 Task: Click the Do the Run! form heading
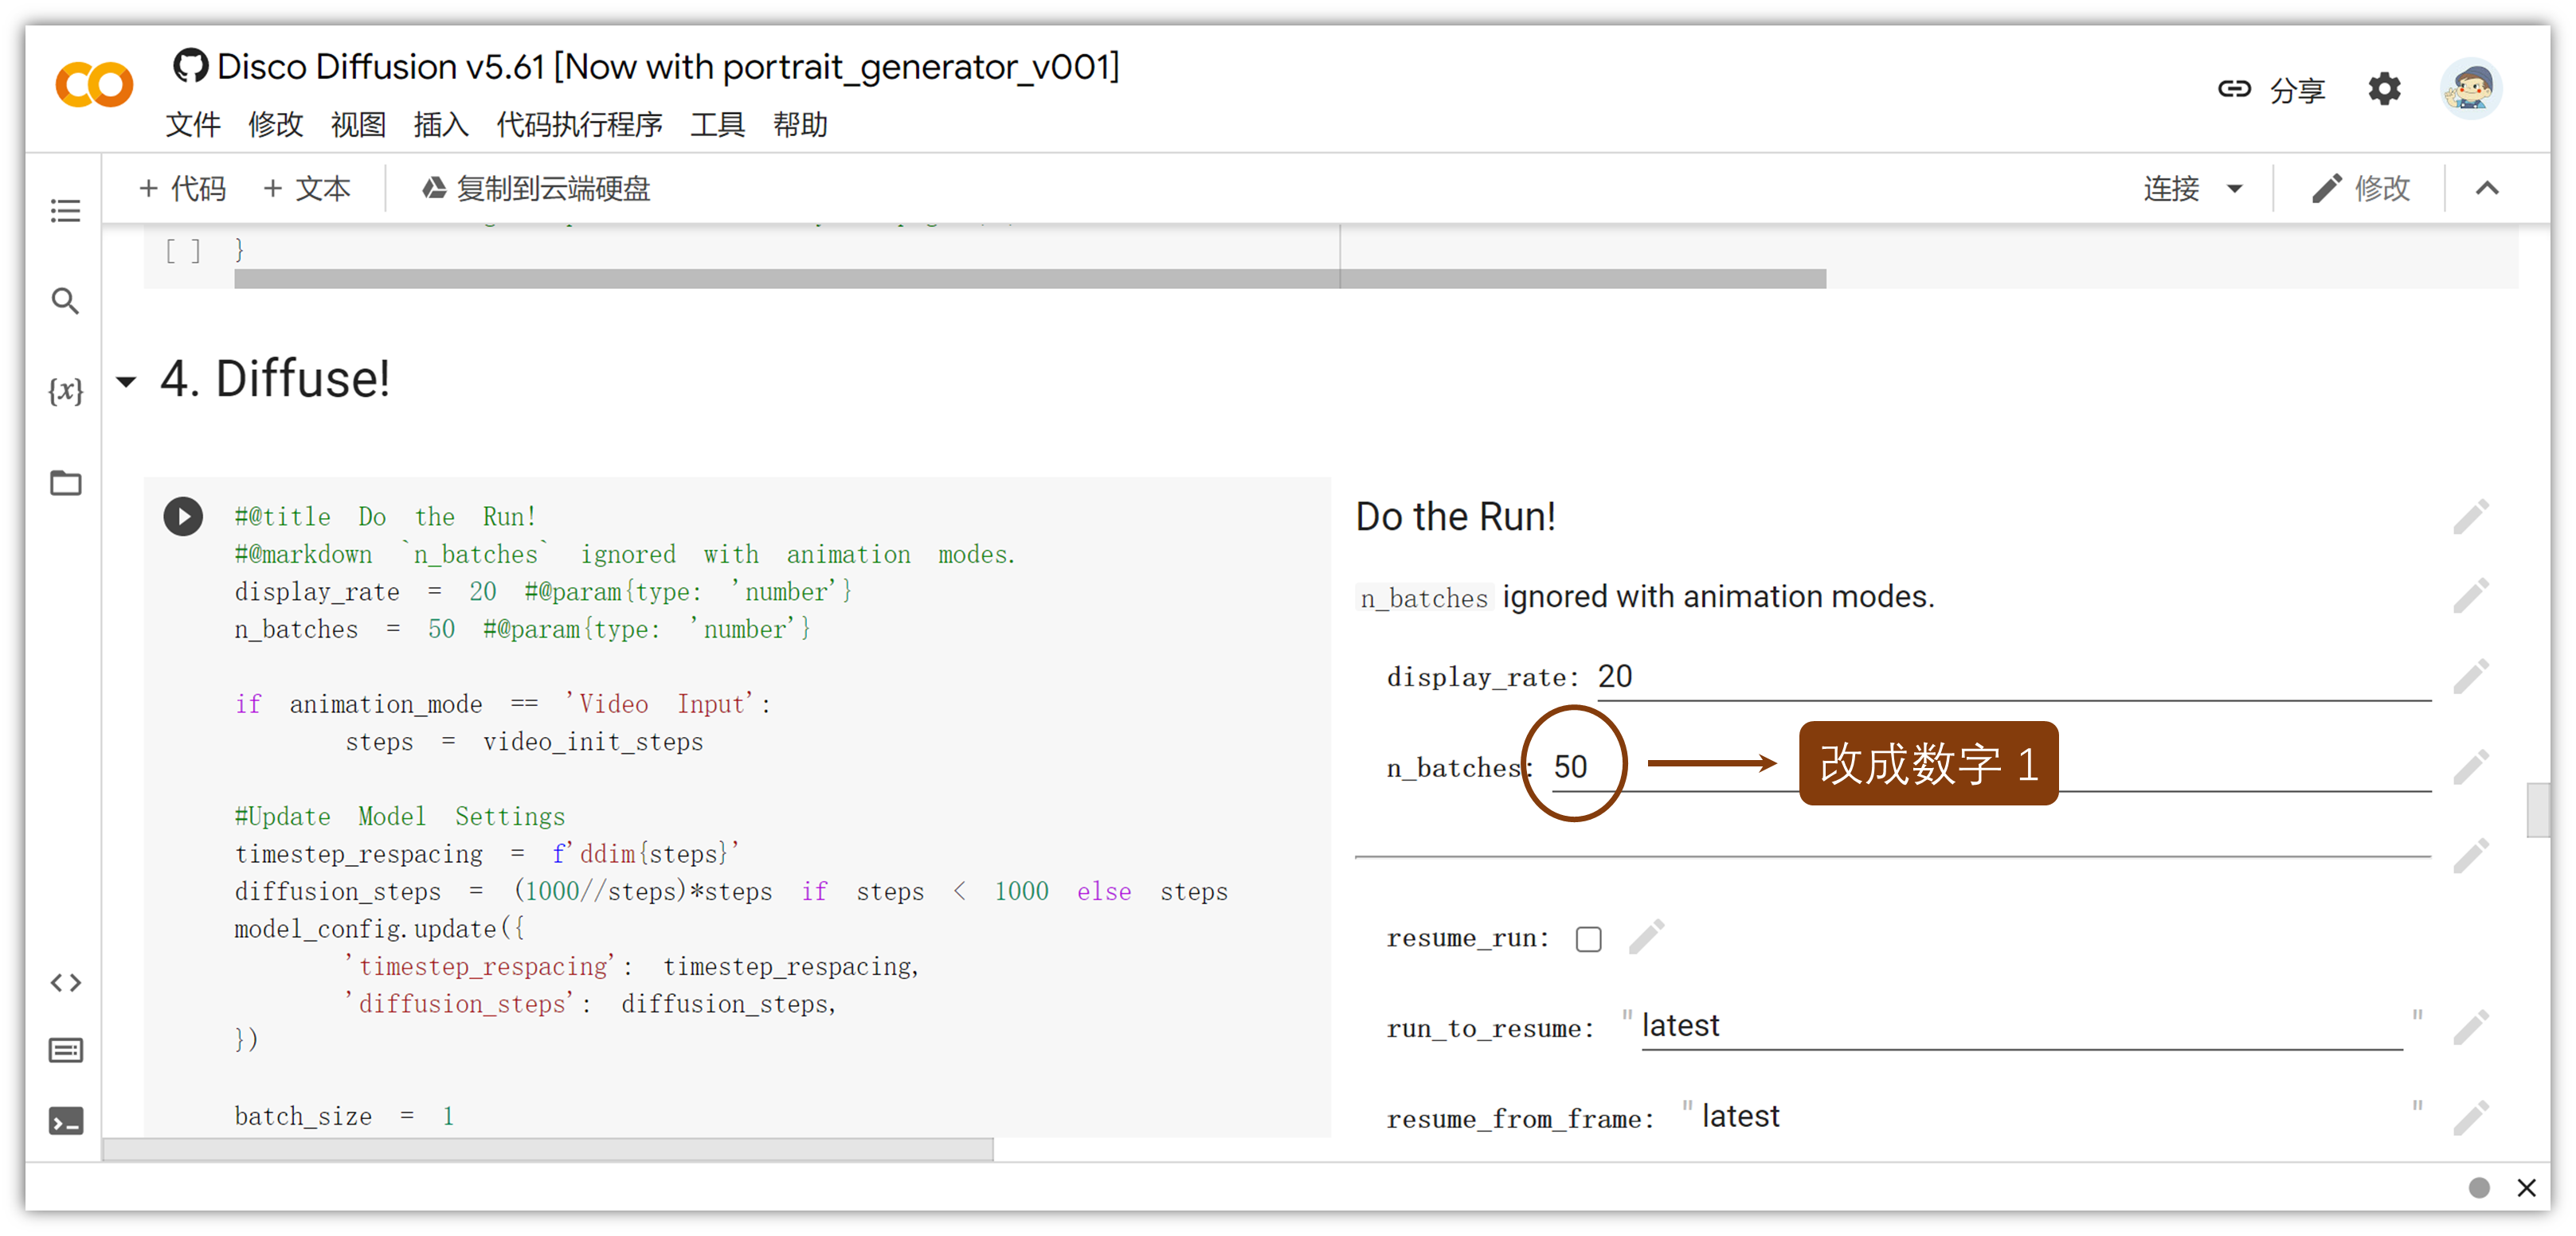point(1455,517)
